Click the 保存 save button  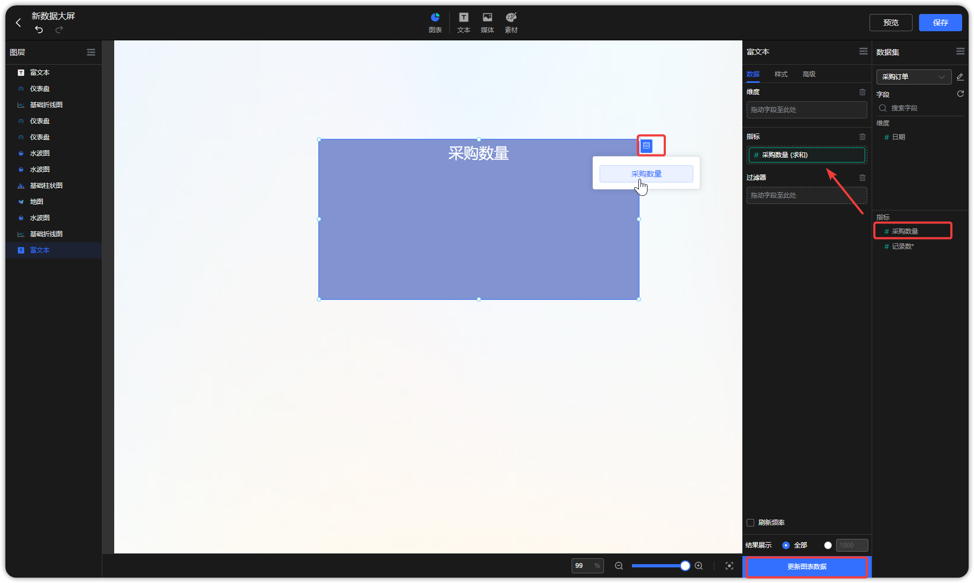[x=941, y=23]
